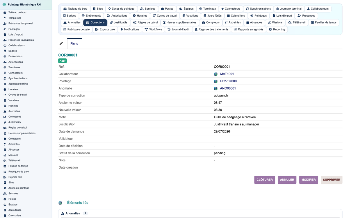The image size is (349, 218).
Task: Click the sidebar Badges card icon
Action: tap(5, 51)
